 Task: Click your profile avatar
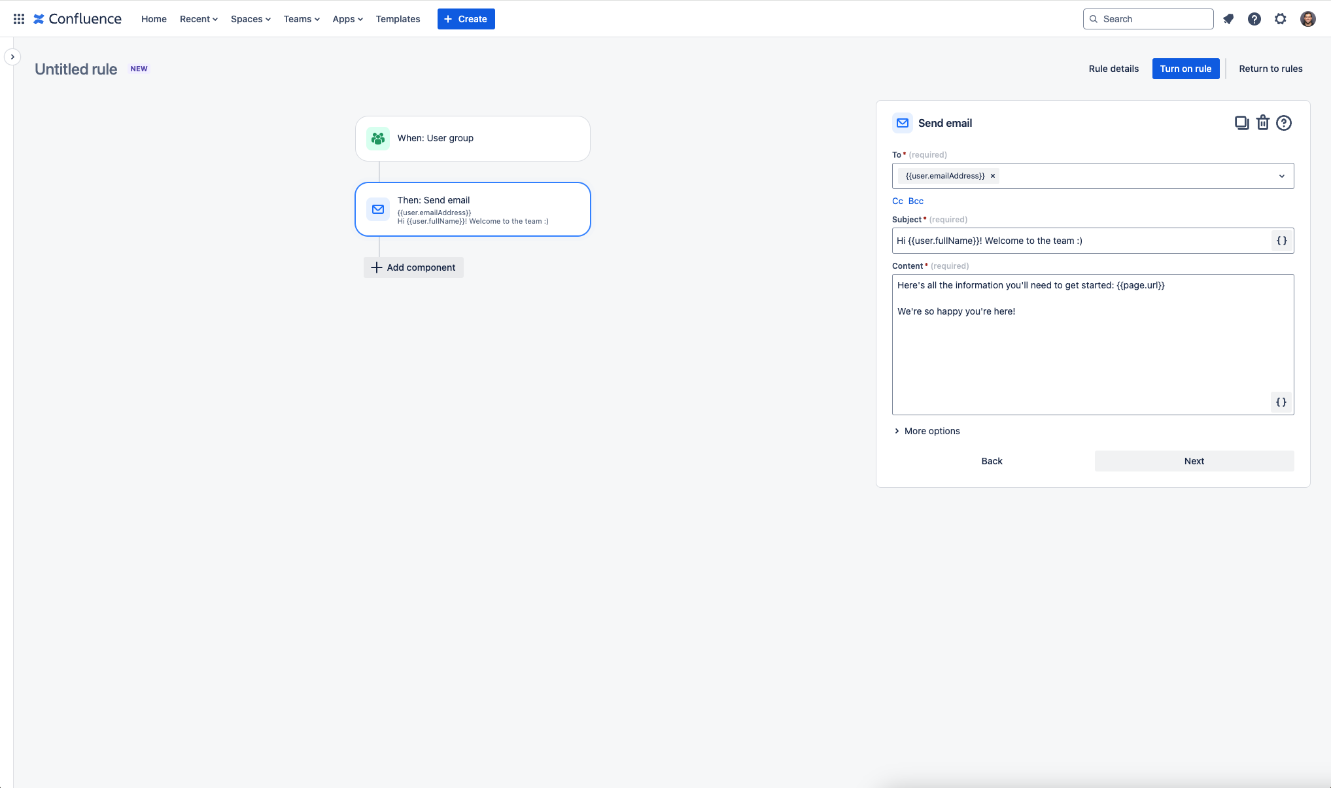(x=1307, y=18)
